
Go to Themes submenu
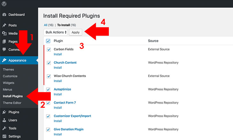click(x=8, y=69)
